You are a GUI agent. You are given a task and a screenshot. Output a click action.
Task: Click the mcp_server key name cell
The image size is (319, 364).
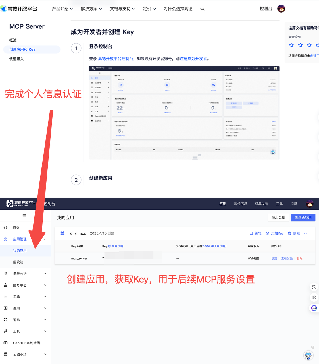[79, 258]
